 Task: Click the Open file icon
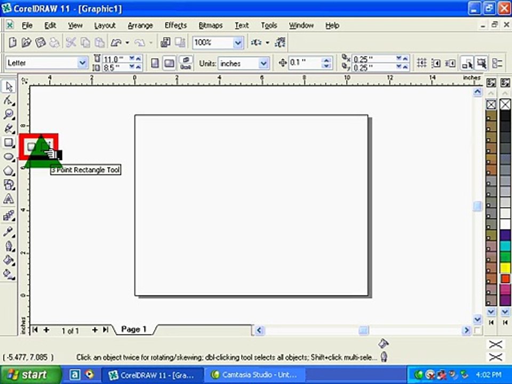pos(27,43)
